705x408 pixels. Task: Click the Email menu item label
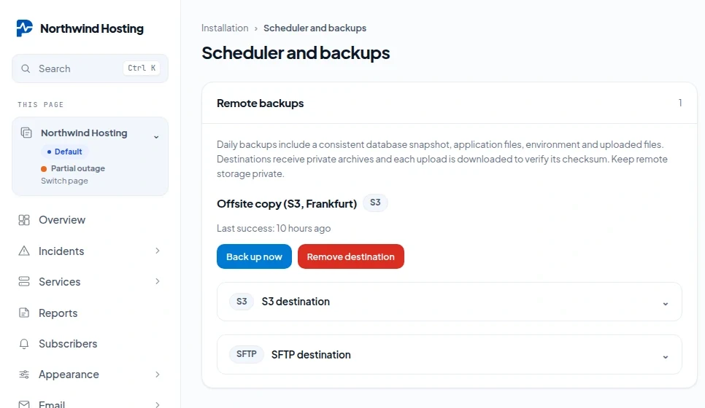[x=52, y=404]
